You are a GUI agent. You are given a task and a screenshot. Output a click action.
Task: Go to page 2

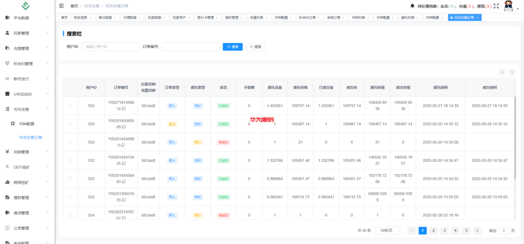pyautogui.click(x=433, y=230)
